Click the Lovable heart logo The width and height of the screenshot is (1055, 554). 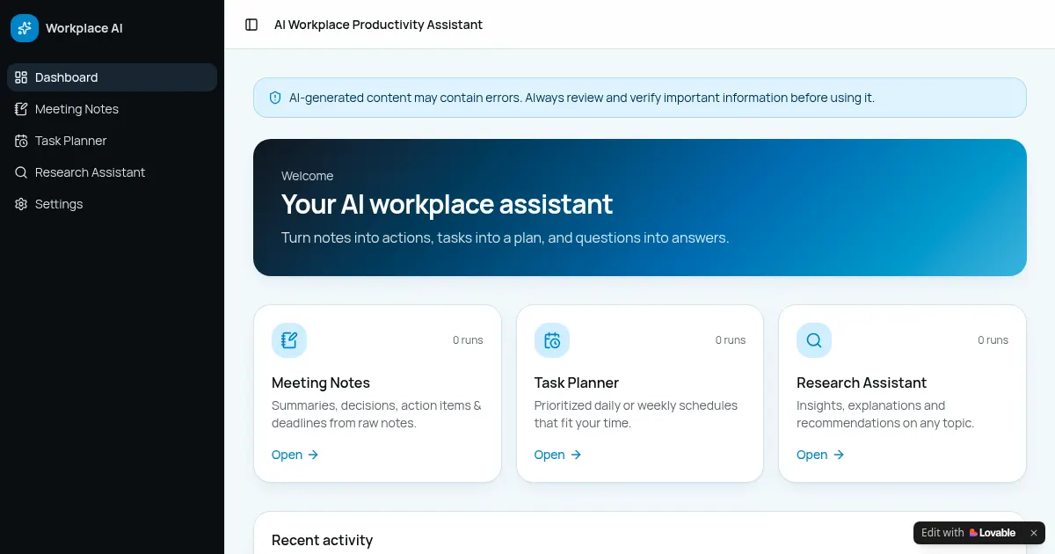tap(974, 533)
